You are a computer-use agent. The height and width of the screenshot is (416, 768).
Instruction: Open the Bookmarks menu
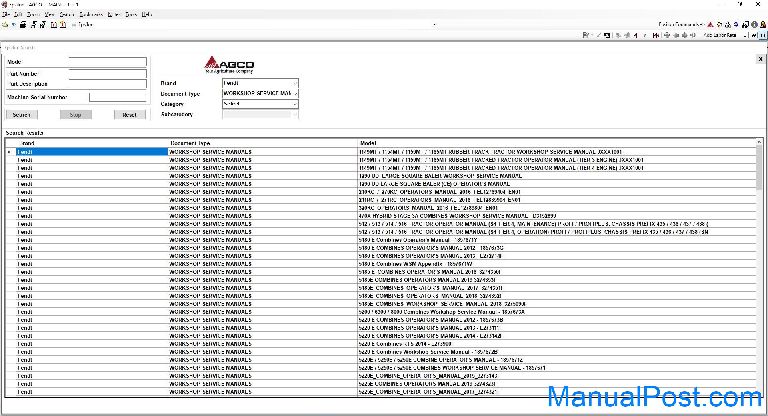coord(91,14)
